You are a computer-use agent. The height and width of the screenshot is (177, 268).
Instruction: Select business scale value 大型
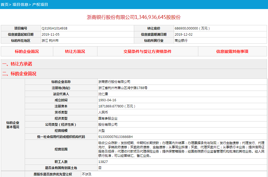tap(101, 131)
